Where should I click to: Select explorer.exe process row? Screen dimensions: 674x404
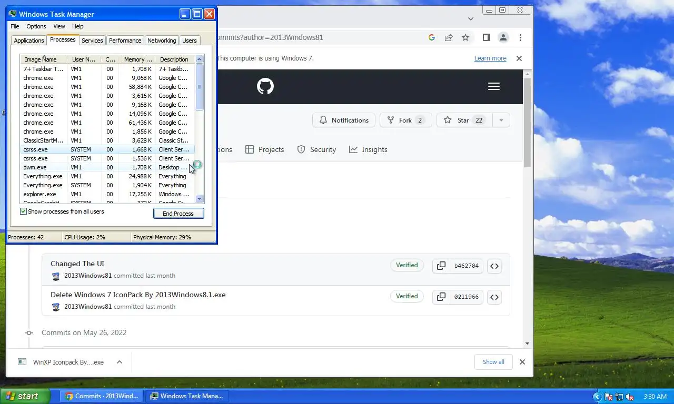click(x=107, y=194)
